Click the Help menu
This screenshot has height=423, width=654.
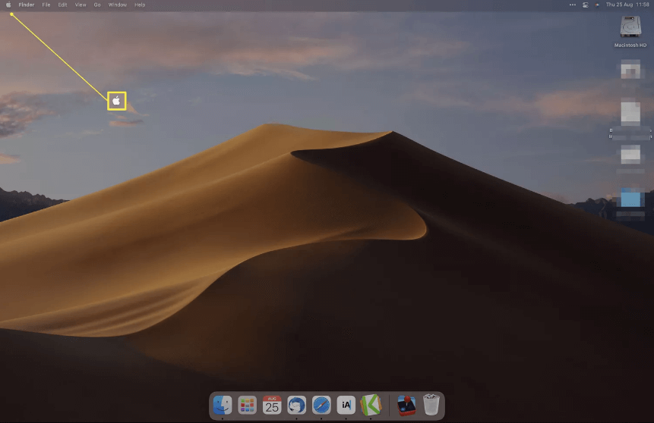(x=140, y=5)
